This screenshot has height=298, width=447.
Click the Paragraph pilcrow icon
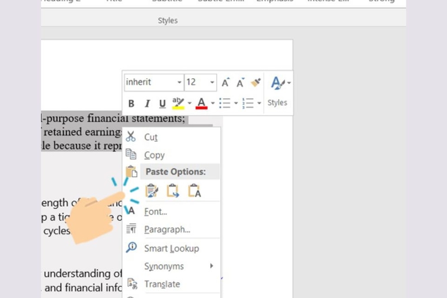pos(131,229)
